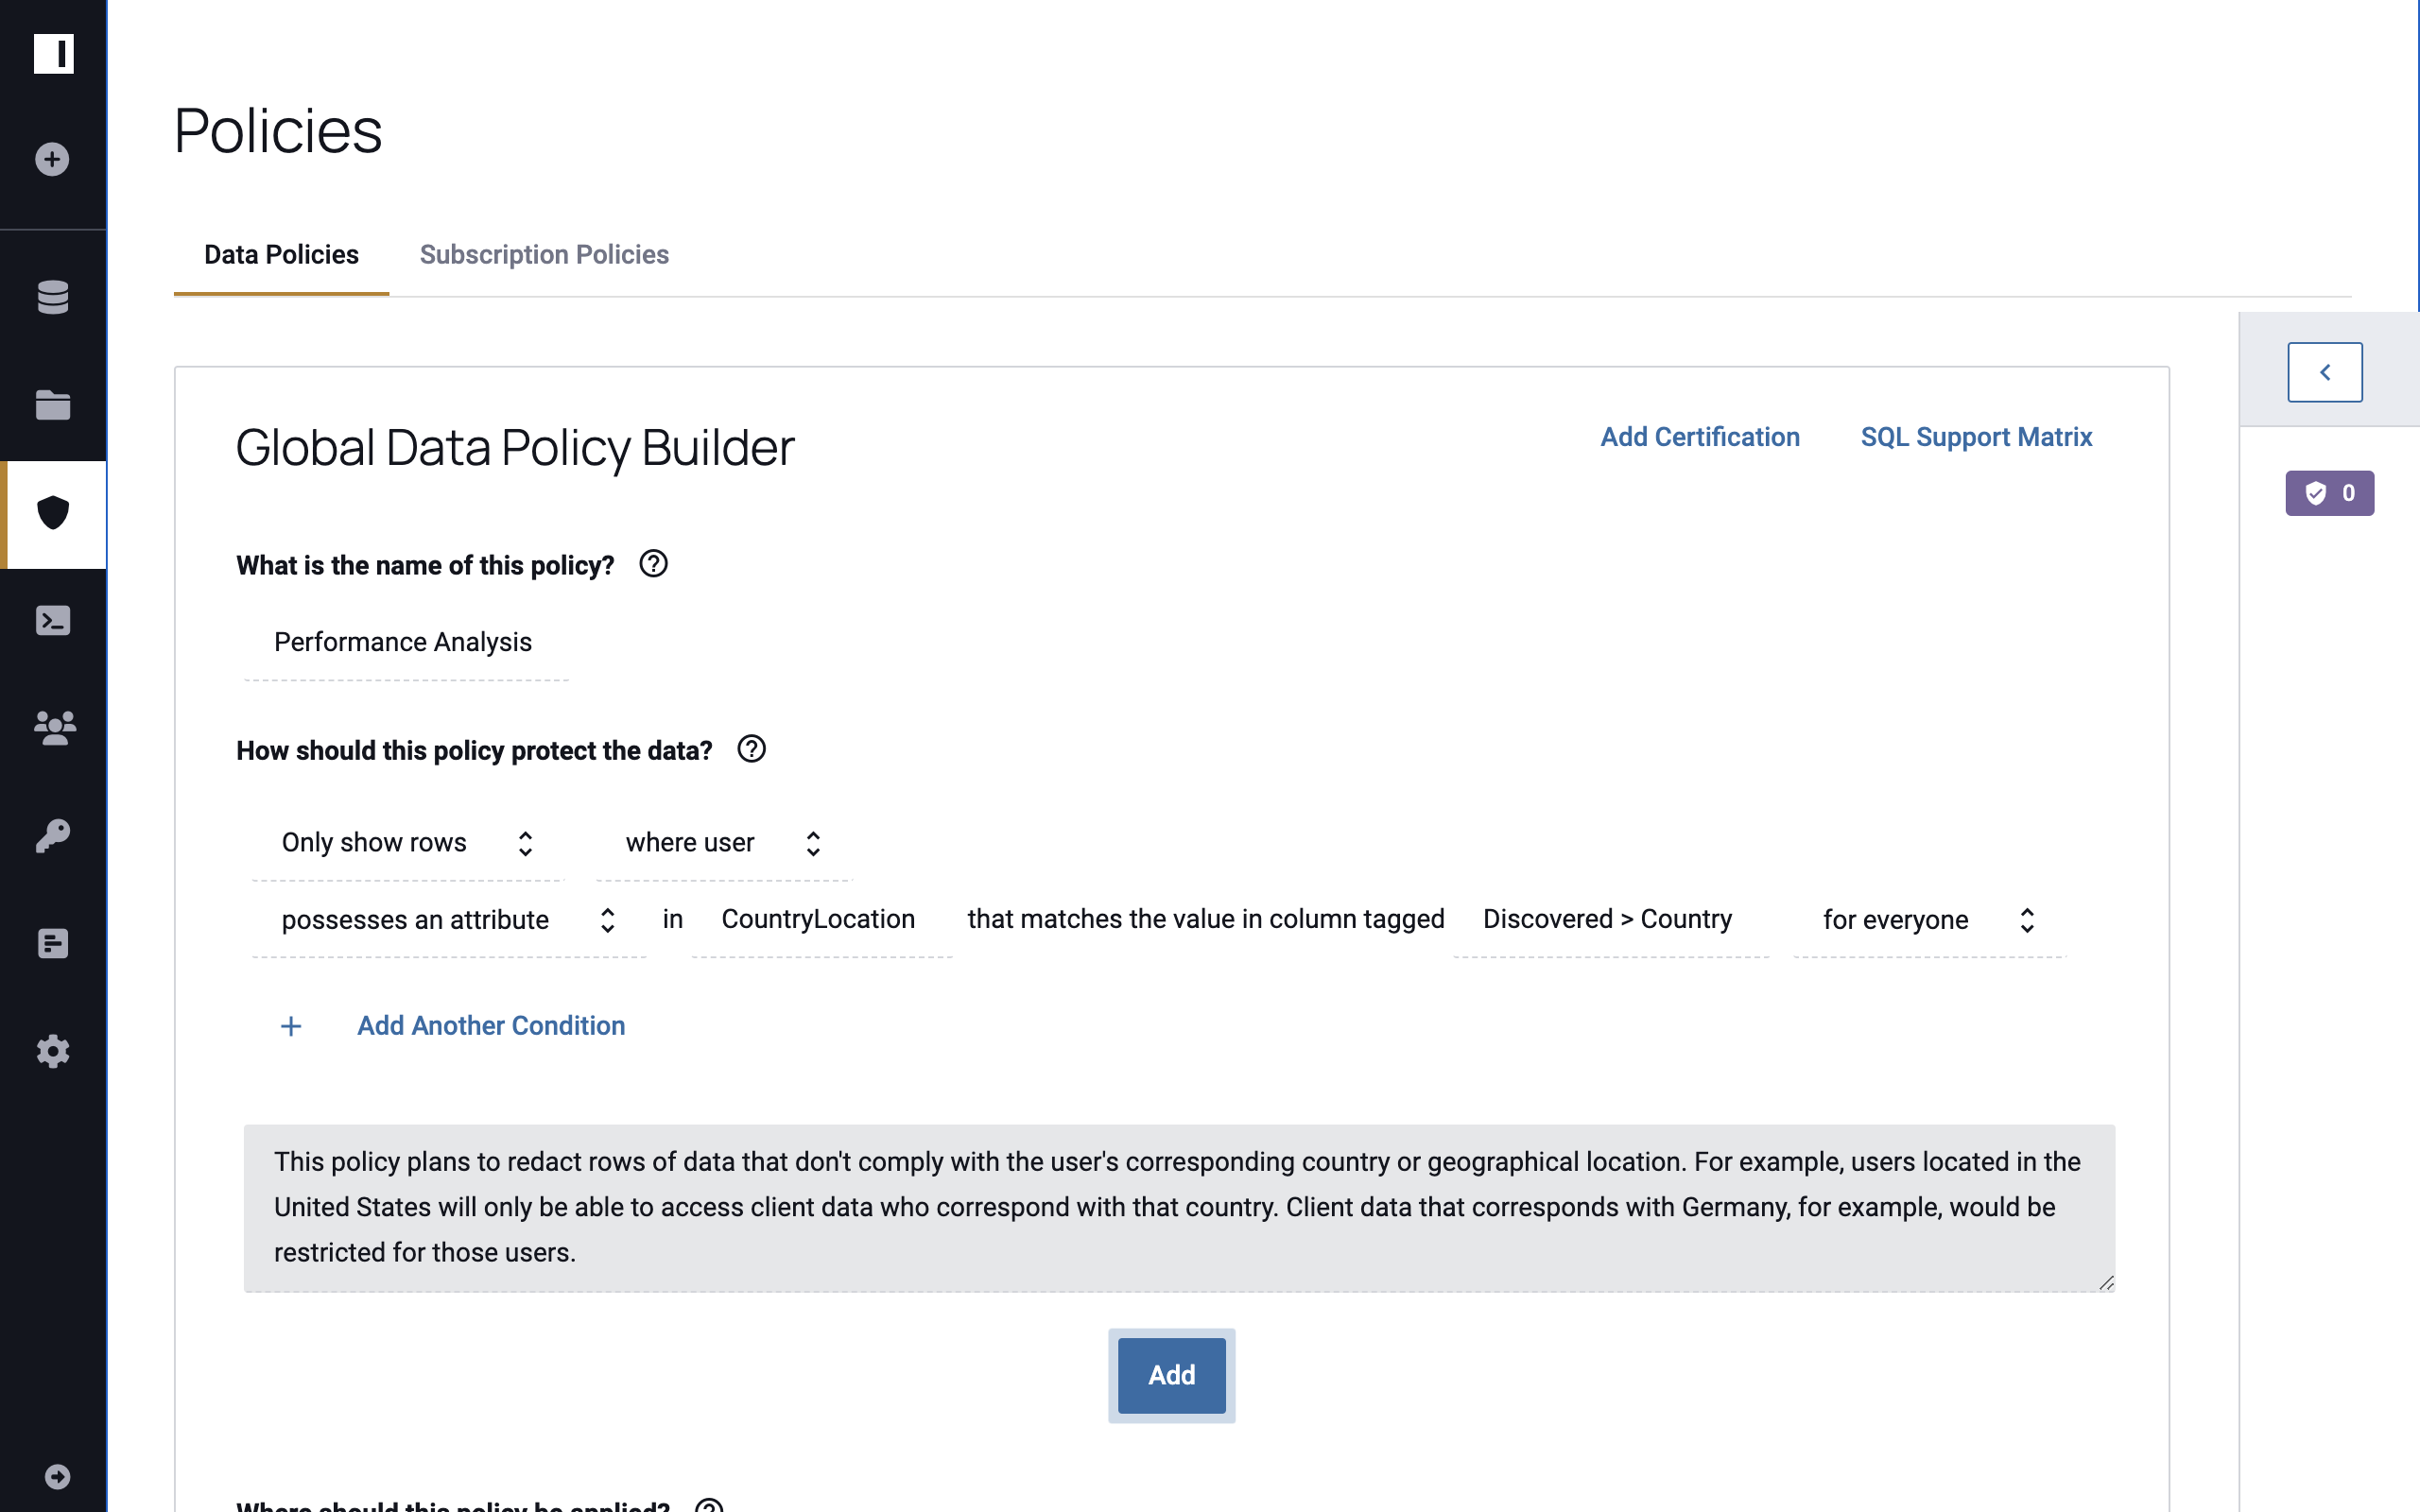Open the SQL Support Matrix link
Screen dimensions: 2420x1512
1978,438
